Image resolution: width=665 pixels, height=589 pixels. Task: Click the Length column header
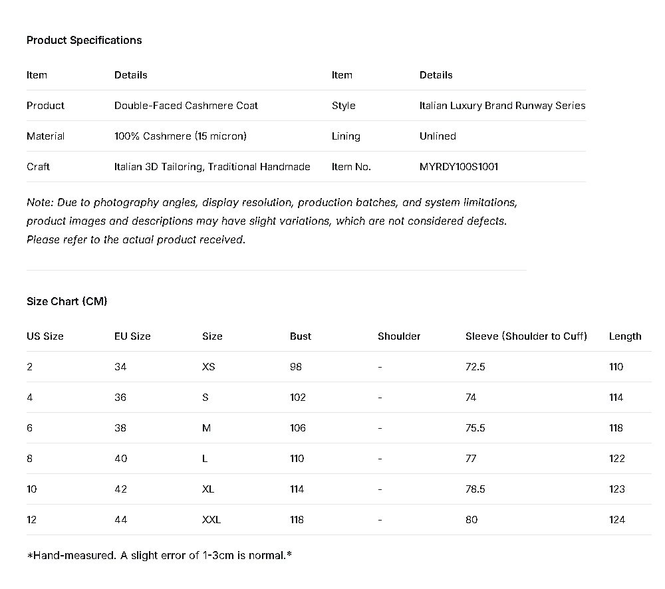point(625,336)
